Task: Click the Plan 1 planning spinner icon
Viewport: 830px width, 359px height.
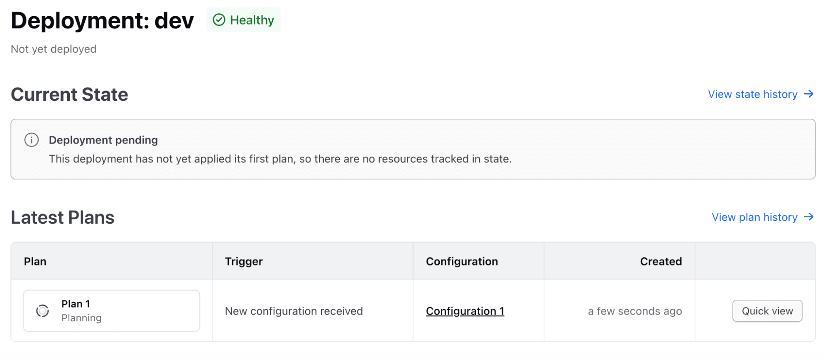Action: pos(42,311)
